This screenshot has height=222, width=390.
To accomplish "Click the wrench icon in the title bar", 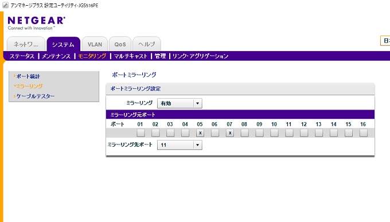I will point(5,5).
